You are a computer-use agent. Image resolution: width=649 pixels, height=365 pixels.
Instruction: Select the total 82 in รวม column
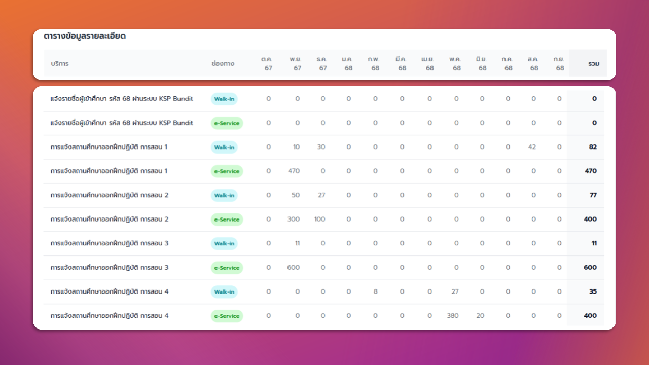(x=593, y=147)
